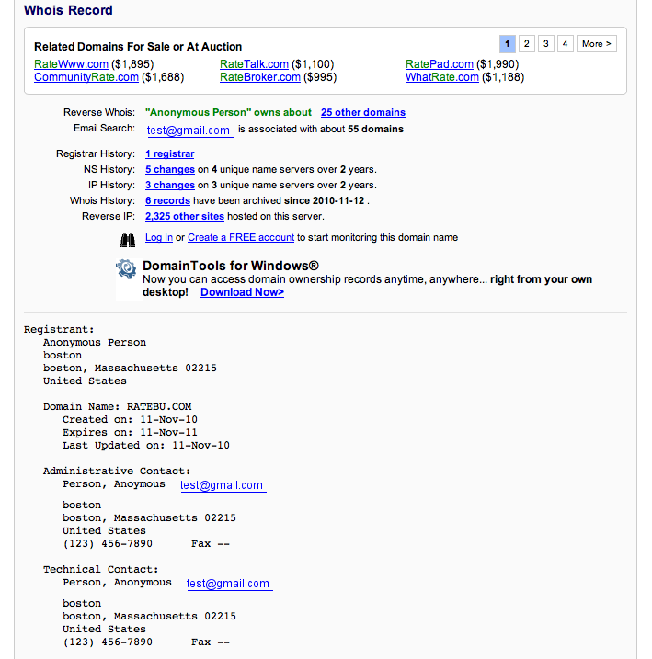Click the 'Reverse Whois:' label
Image resolution: width=652 pixels, height=659 pixels.
pos(99,112)
